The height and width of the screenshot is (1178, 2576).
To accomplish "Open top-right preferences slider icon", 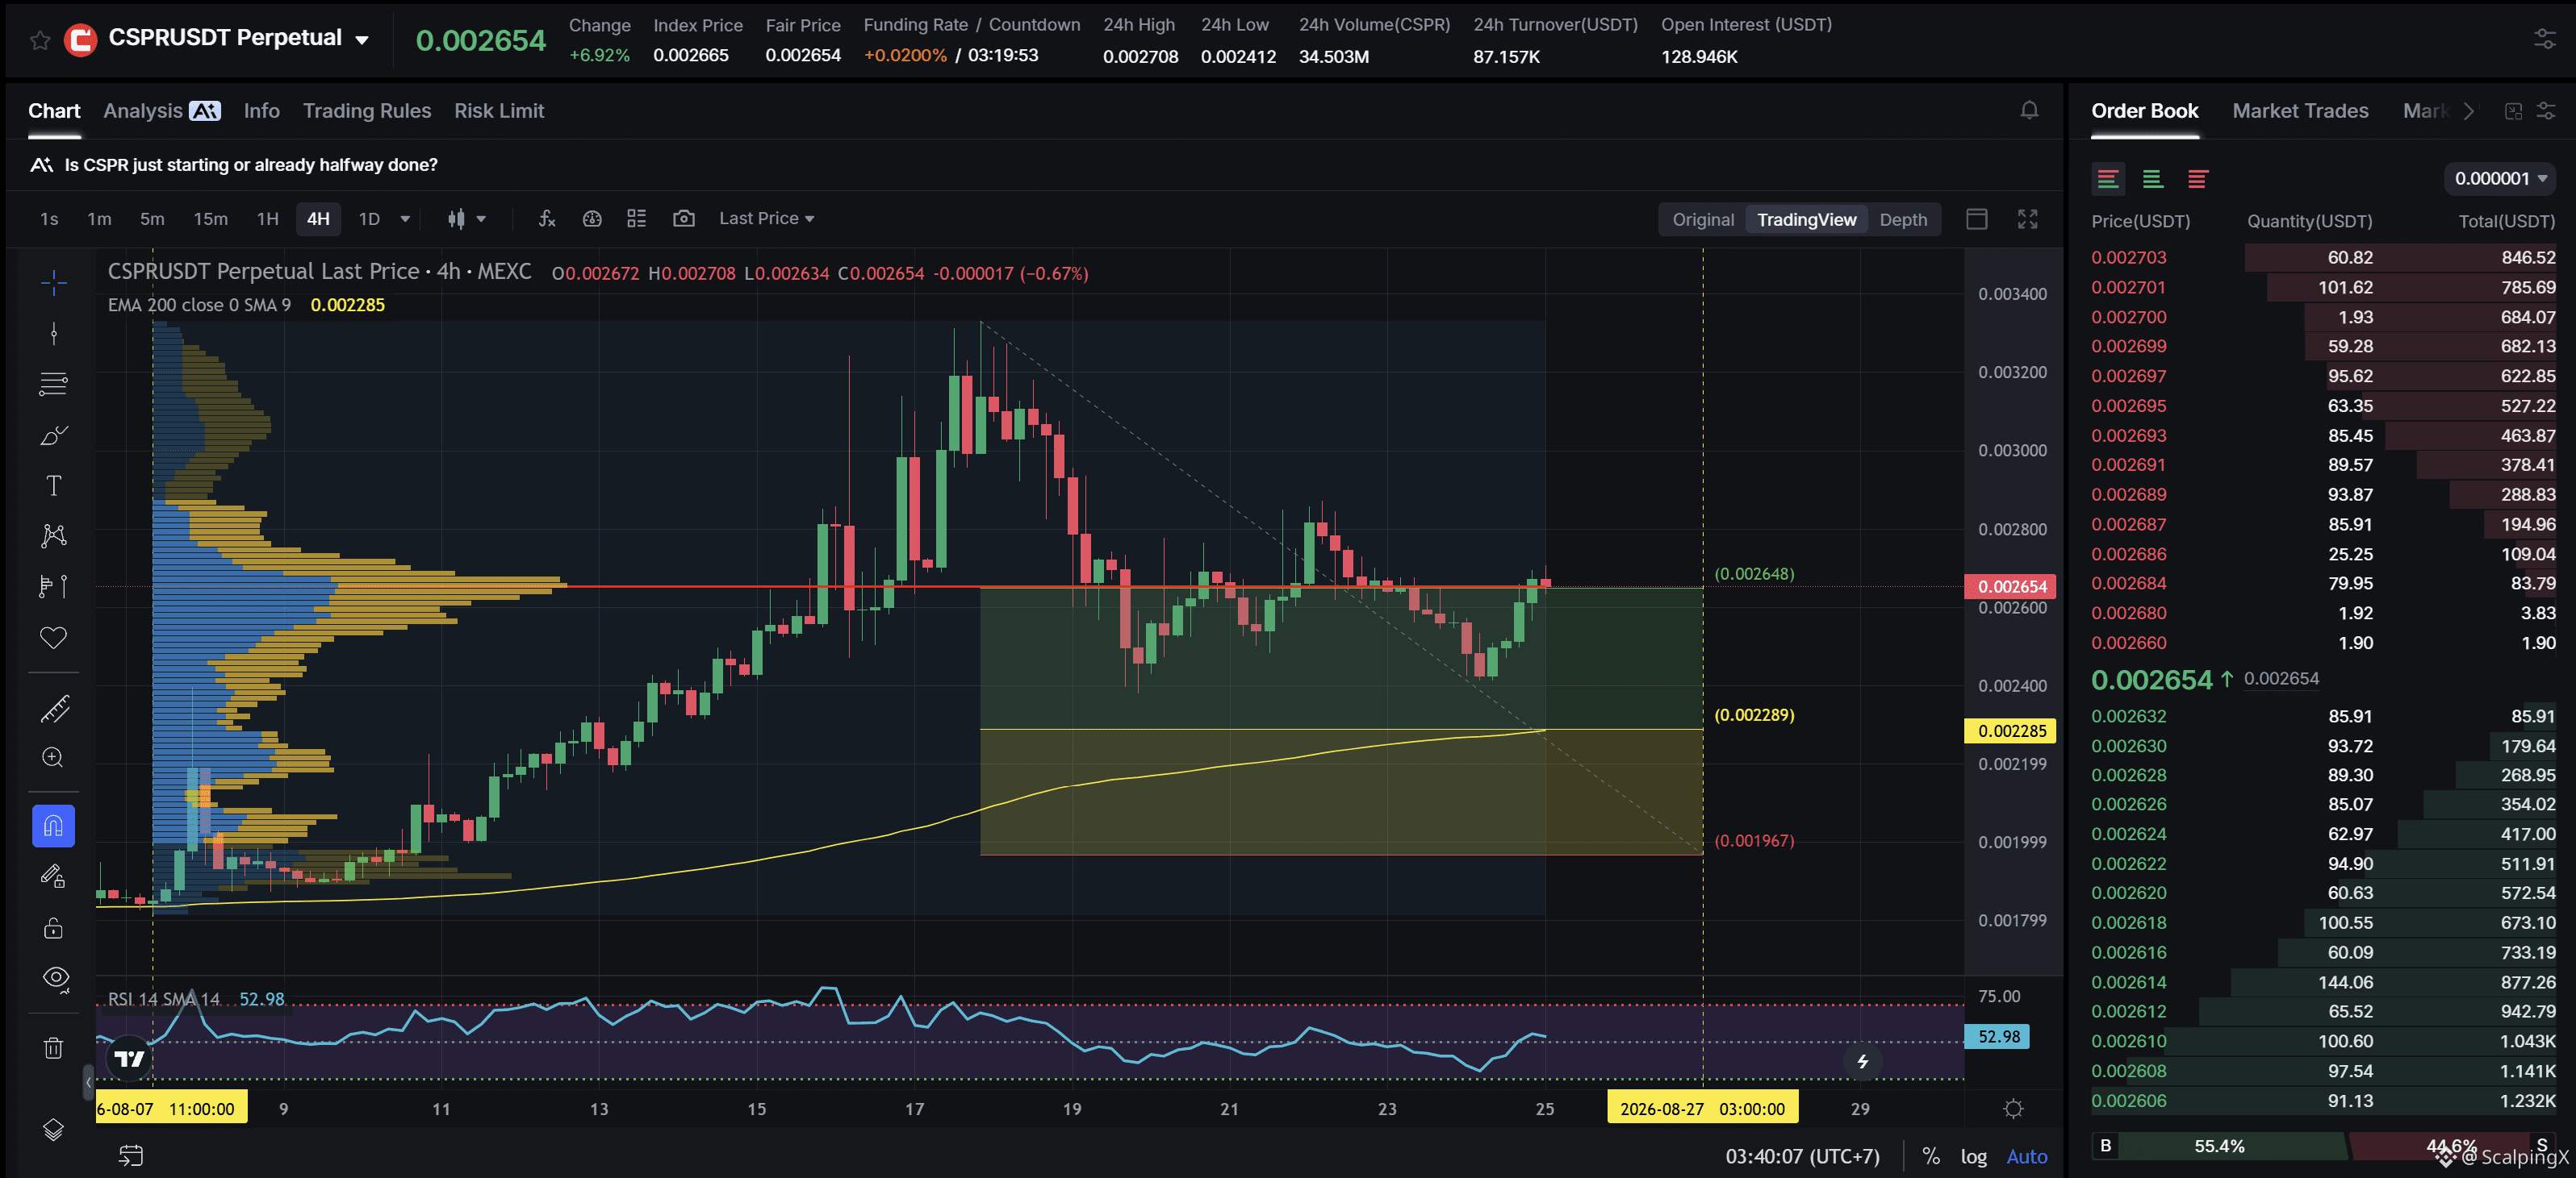I will click(2546, 40).
